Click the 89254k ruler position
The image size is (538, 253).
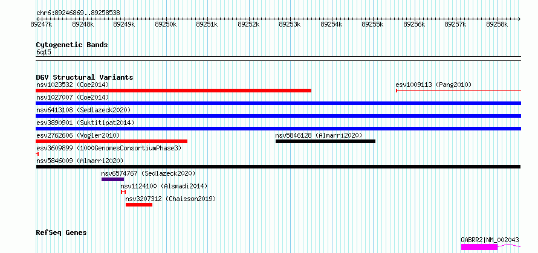331,24
